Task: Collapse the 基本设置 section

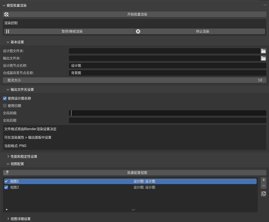Action: (8, 42)
